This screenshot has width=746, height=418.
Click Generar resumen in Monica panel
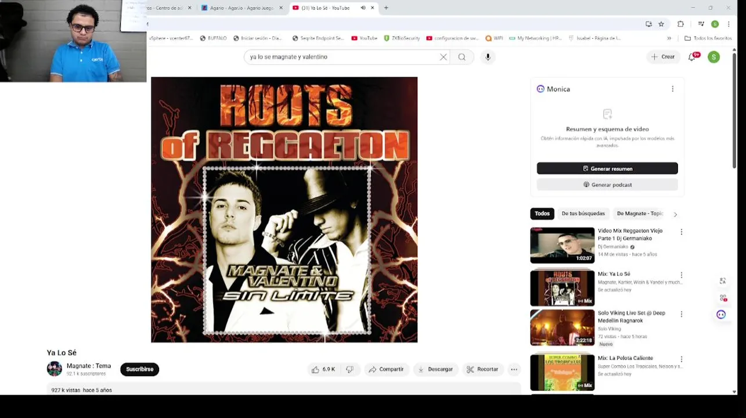click(607, 168)
